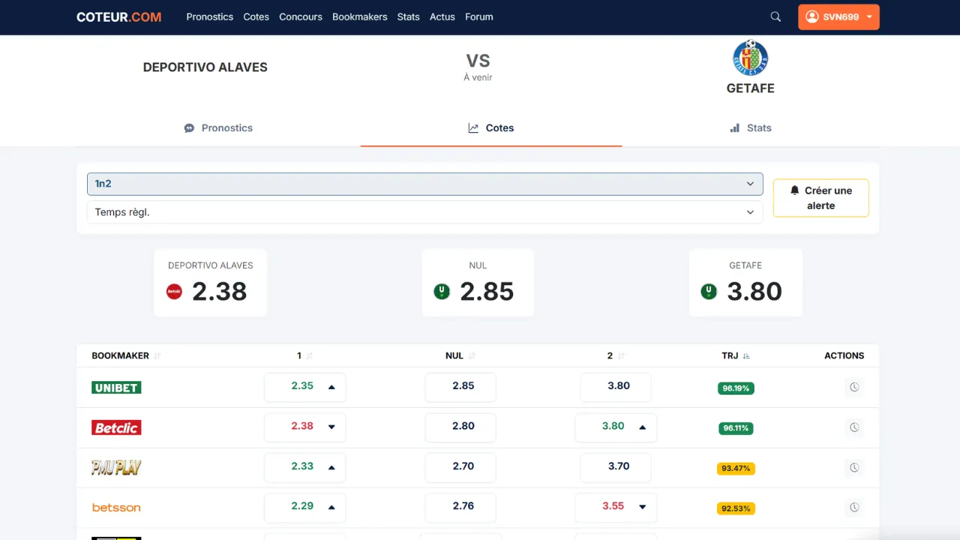Click the PMU Play away odd 3.70
The image size is (960, 540).
point(616,467)
